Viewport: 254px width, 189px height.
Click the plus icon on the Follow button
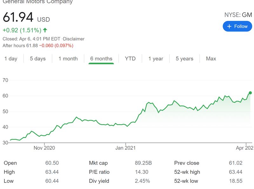(229, 26)
